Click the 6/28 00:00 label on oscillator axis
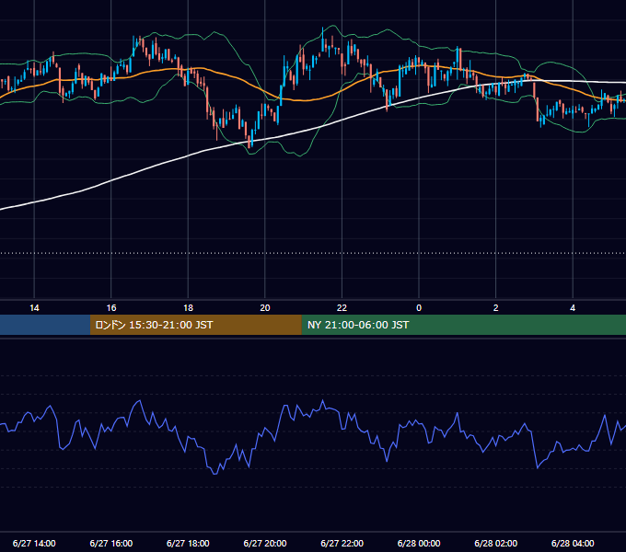 click(419, 543)
